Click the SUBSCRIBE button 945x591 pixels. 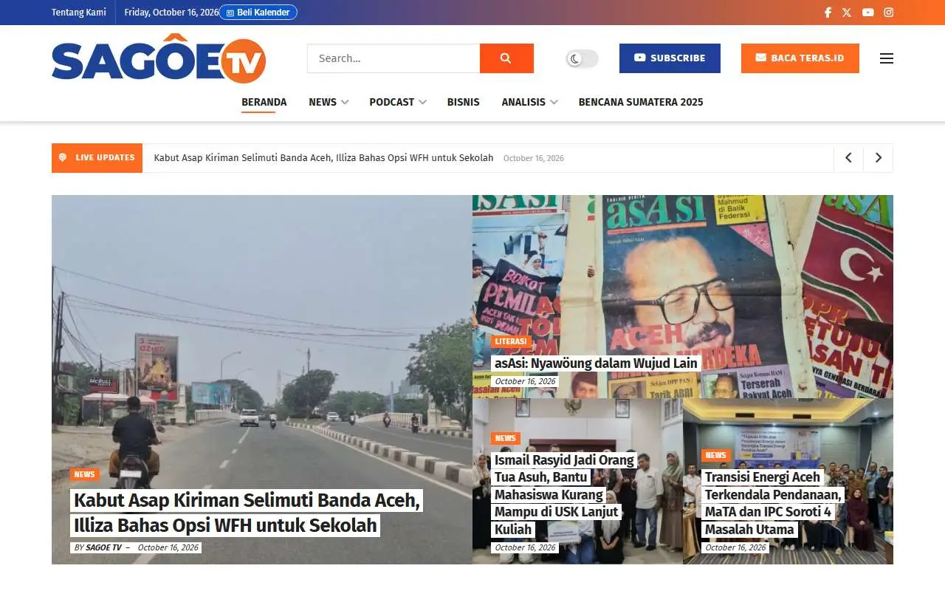coord(670,58)
